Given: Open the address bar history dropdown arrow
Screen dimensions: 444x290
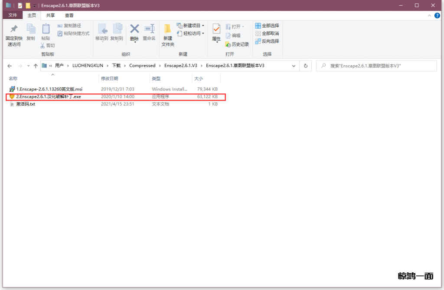Looking at the screenshot, I should point(294,66).
